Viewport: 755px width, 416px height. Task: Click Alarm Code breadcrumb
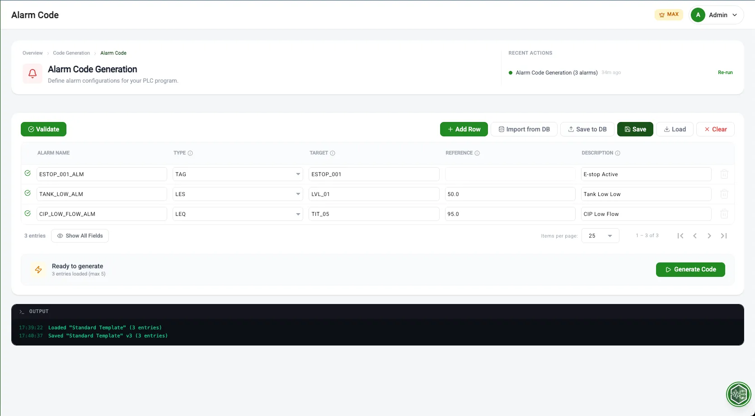point(113,53)
